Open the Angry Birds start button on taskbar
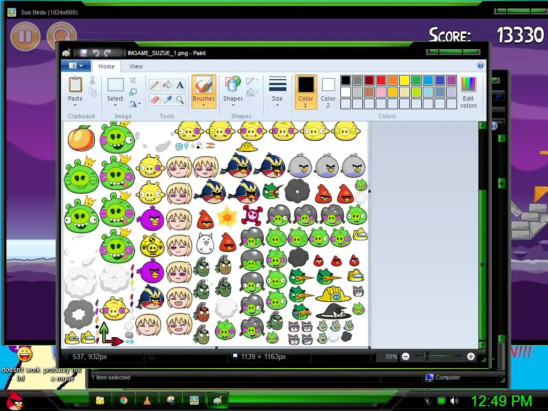Screen dimensions: 548x411 click(x=14, y=400)
